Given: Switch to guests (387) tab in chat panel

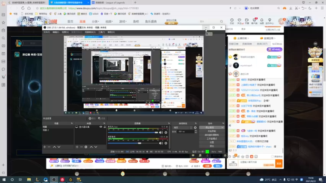Looking at the screenshot, I should (262, 44).
